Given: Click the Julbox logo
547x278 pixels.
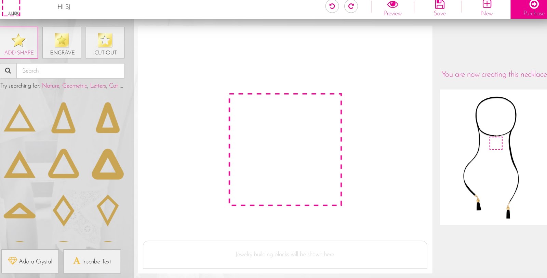Looking at the screenshot, I should pos(11,8).
